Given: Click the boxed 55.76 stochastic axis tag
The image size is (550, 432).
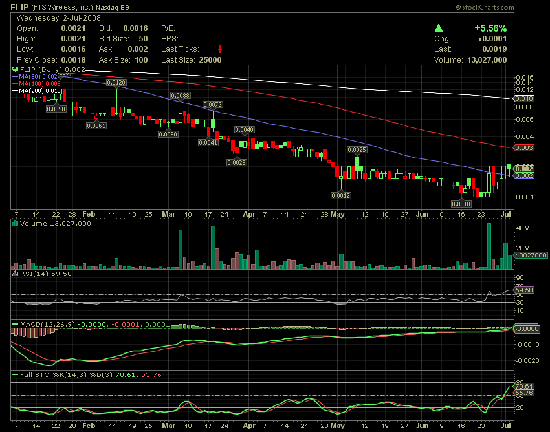Looking at the screenshot, I should coord(524,393).
